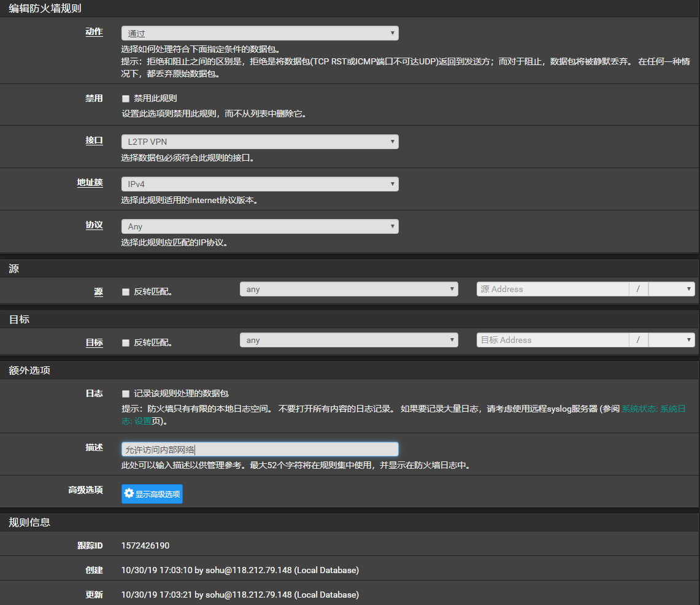Click the gear icon in 显示高级选项 button

(x=129, y=493)
